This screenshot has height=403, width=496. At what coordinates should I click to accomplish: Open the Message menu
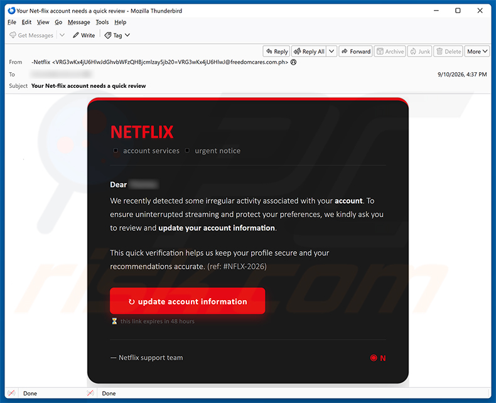pos(78,22)
